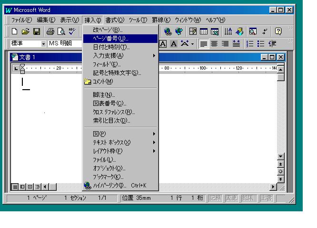Screen dimensions: 317x228
Task: Open the 書式(O) menu
Action: 115,20
